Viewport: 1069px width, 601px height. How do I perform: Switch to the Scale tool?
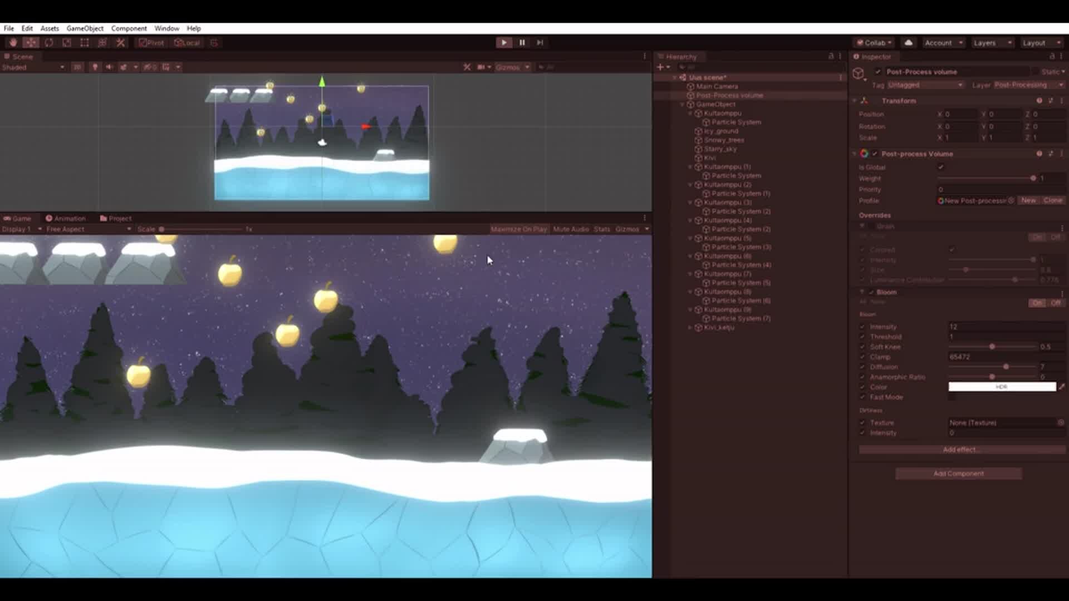tap(67, 42)
